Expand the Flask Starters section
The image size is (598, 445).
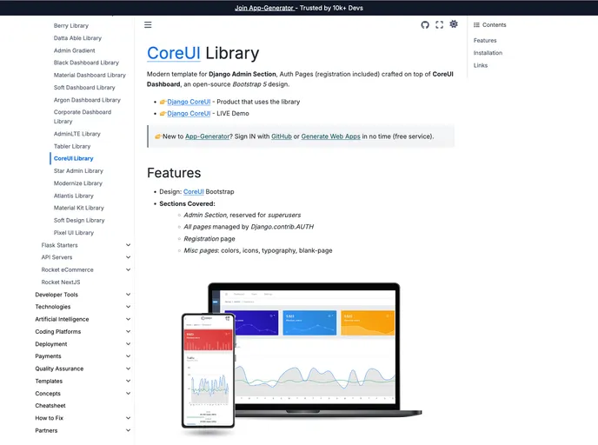[x=128, y=245]
